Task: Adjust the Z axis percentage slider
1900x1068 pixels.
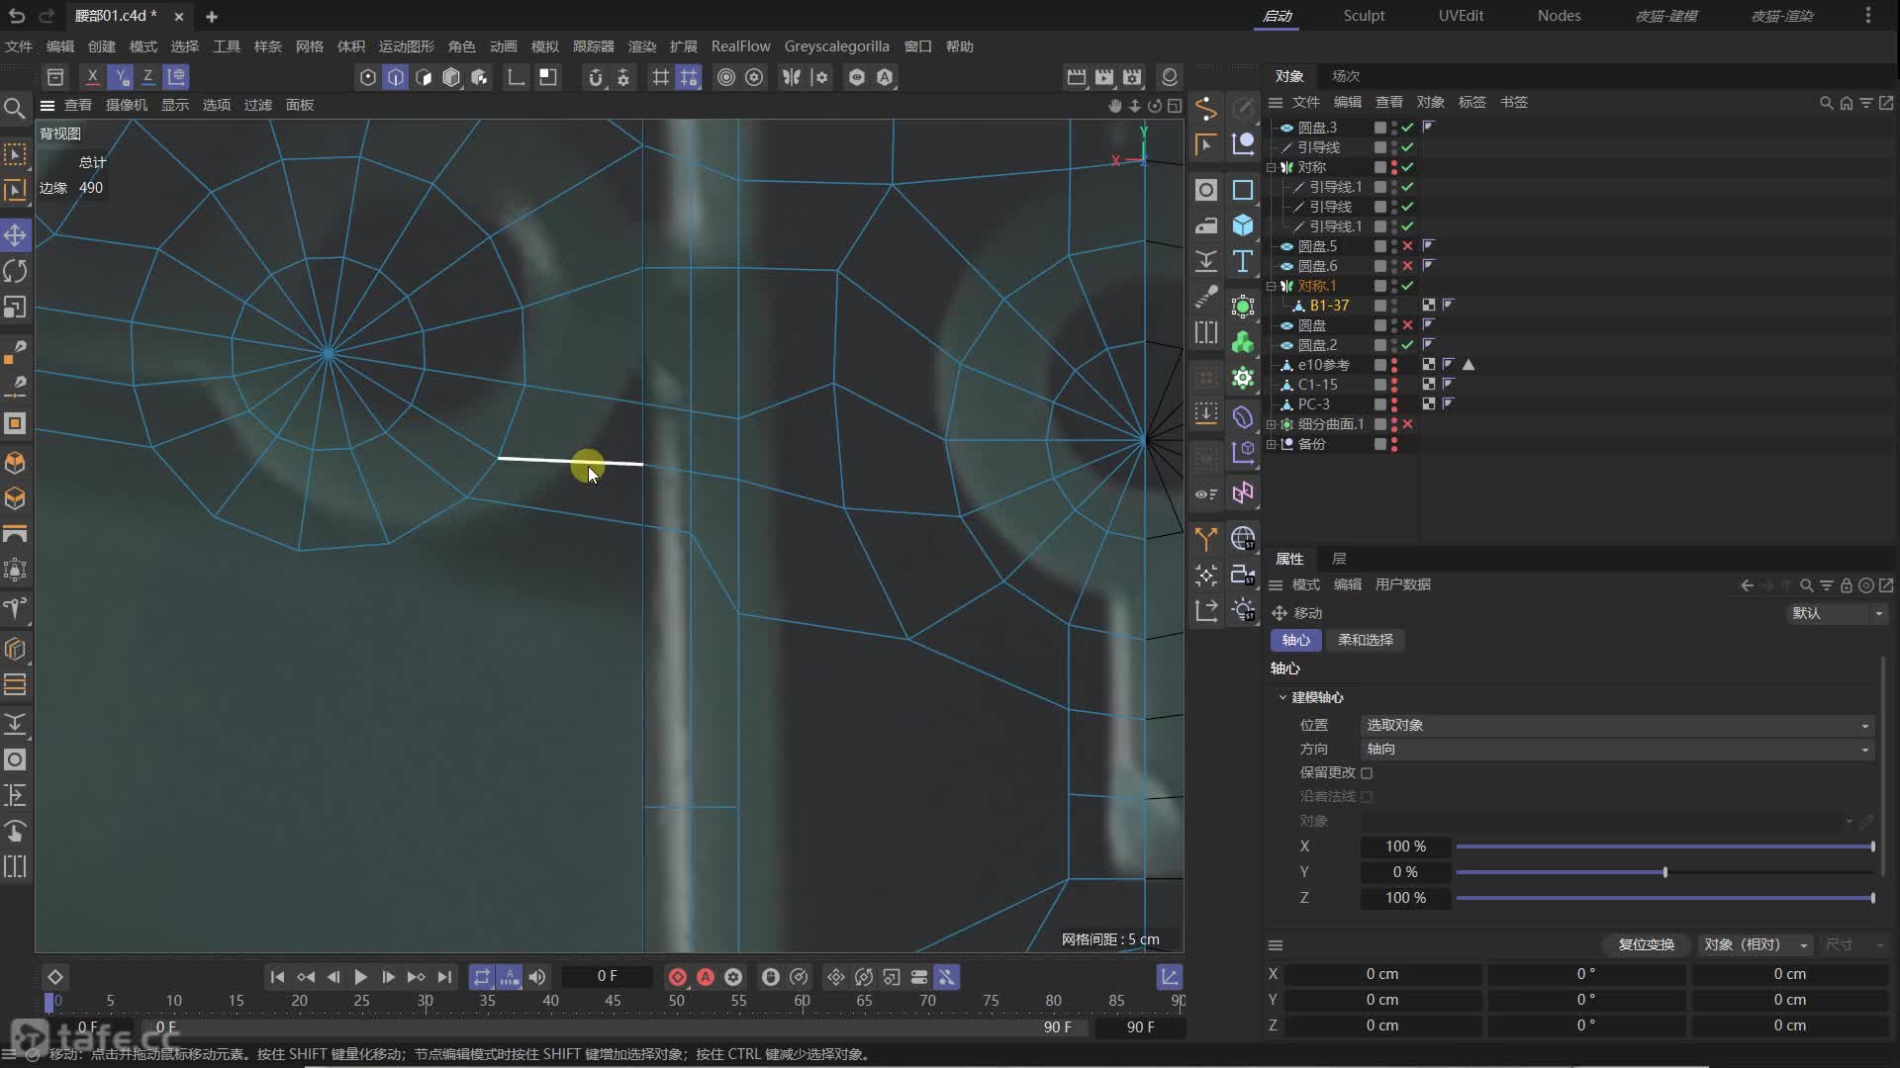Action: tap(1664, 899)
